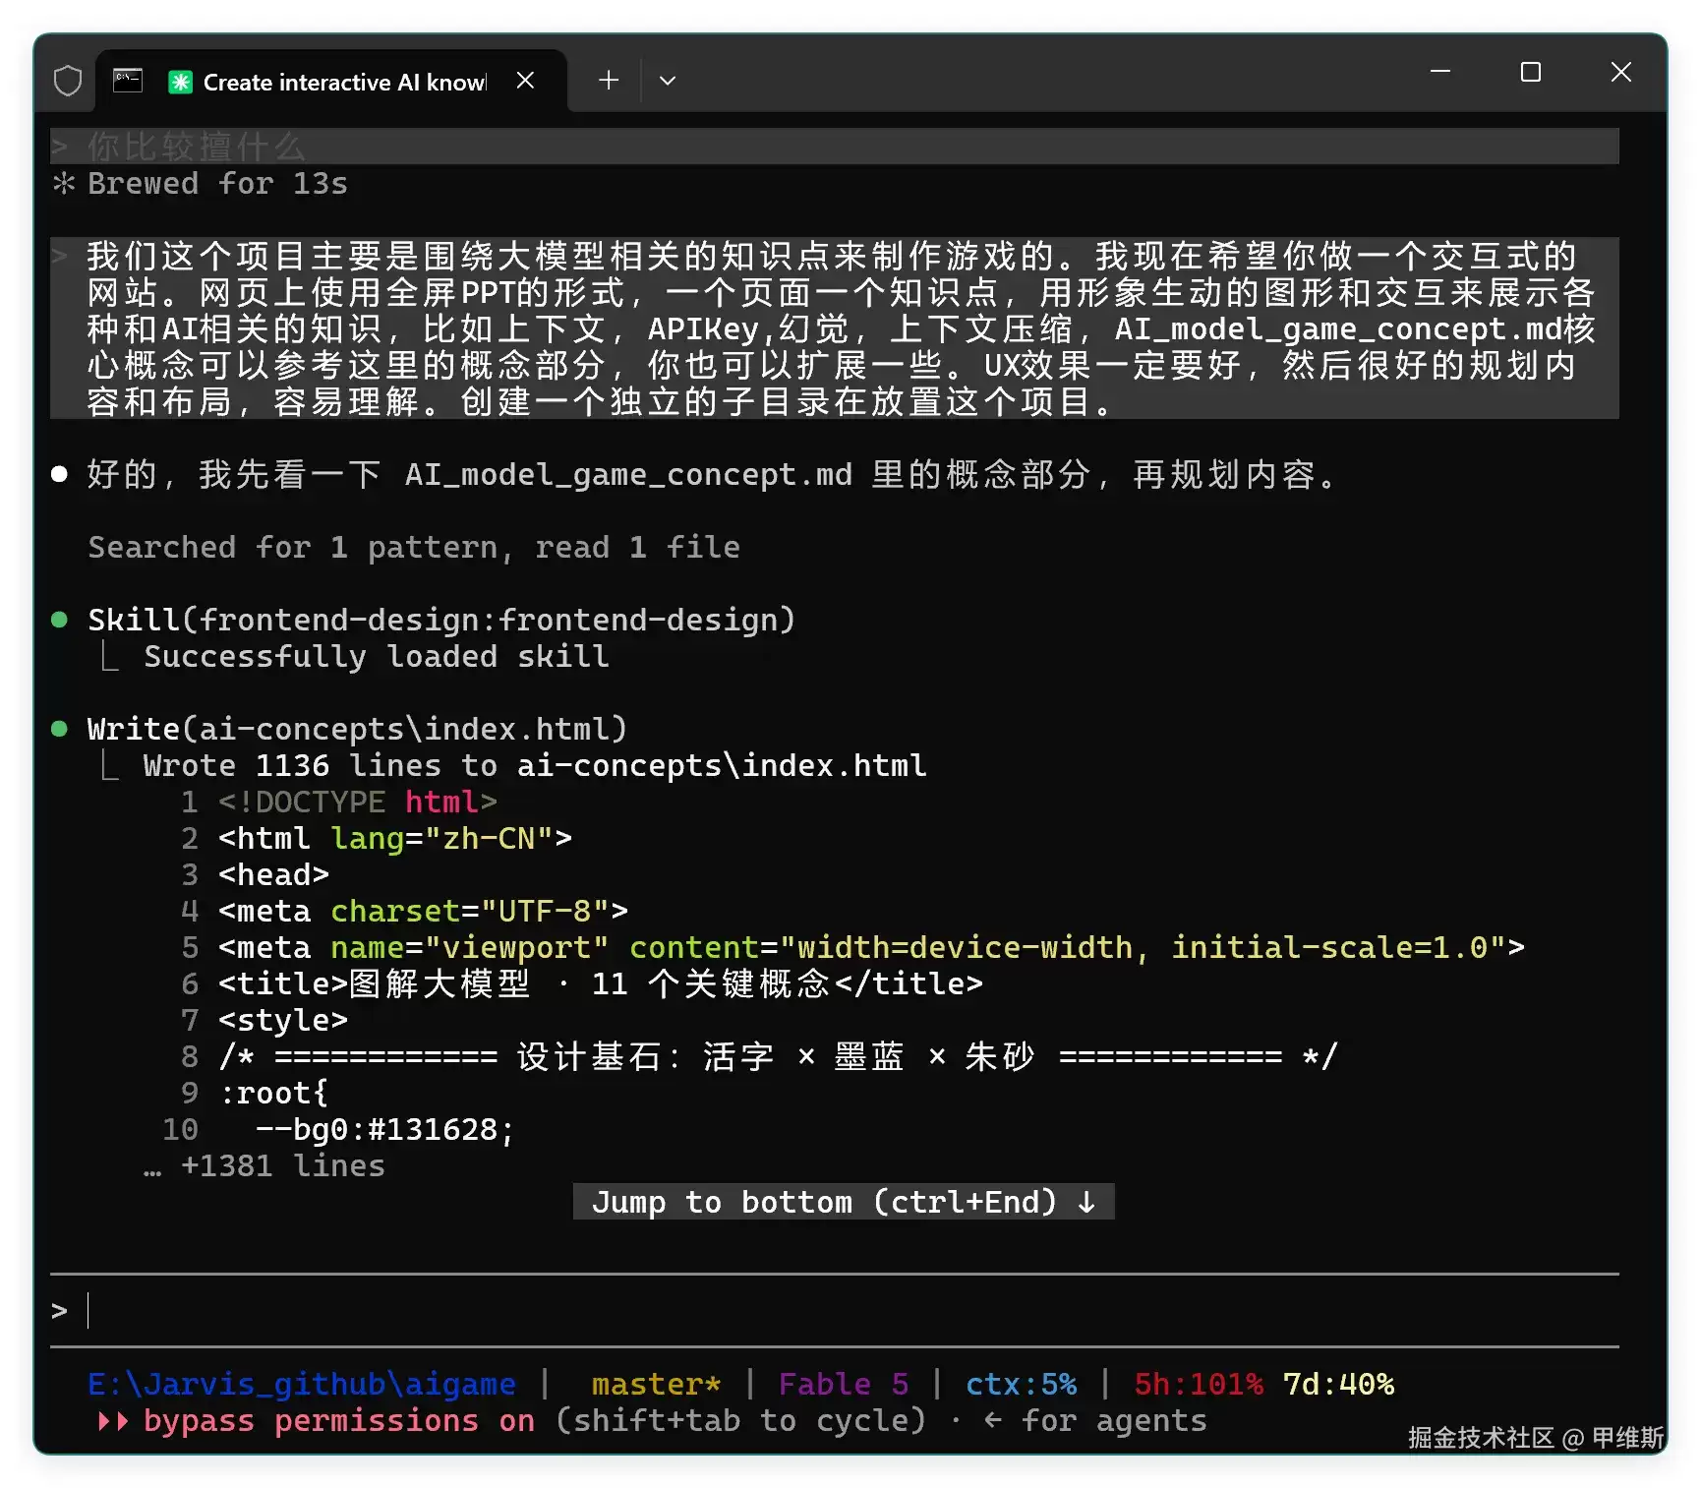Close the 'Create interactive AI knowl' tab
This screenshot has height=1488, width=1701.
525,81
